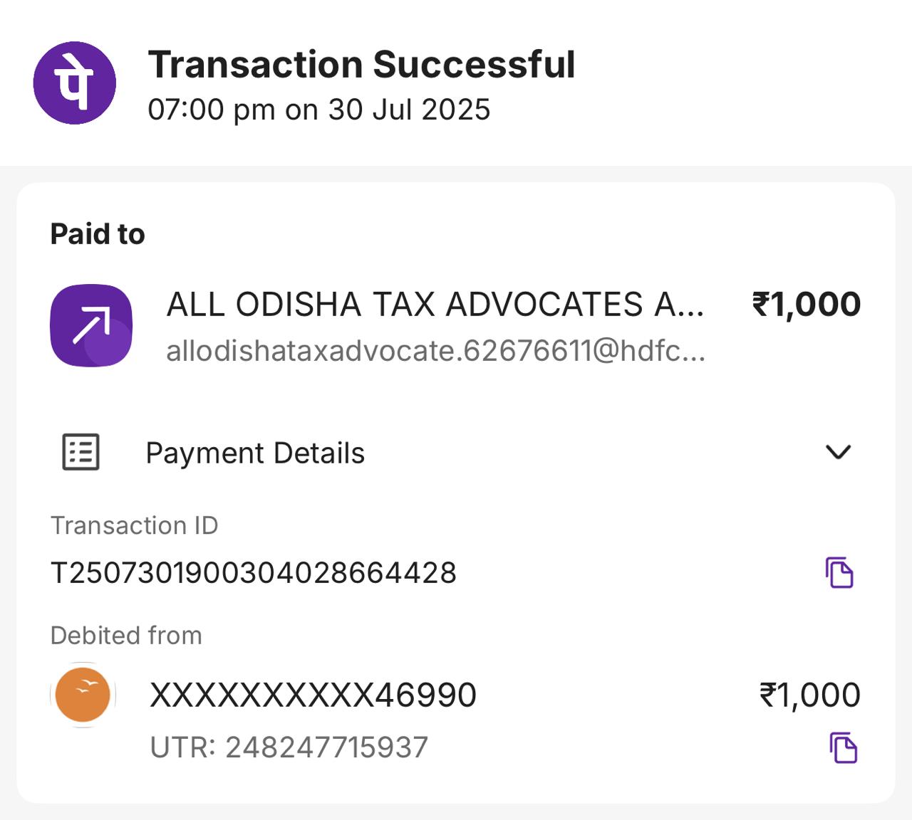Open payee ALL ODISHA TAX ADVOCATES name
The height and width of the screenshot is (820, 912).
pos(435,305)
